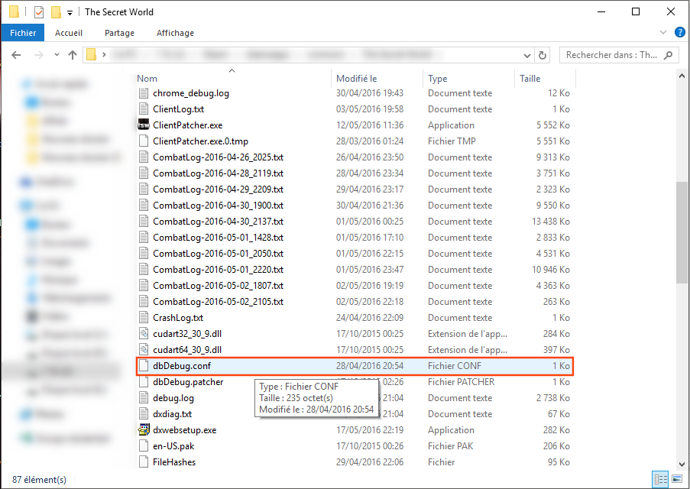Sort files by Modifié le column
The height and width of the screenshot is (489, 690).
(x=377, y=79)
